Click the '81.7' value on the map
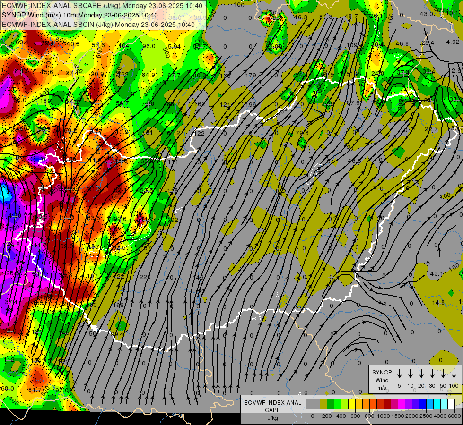The width and height of the screenshot is (463, 425). tap(35, 390)
